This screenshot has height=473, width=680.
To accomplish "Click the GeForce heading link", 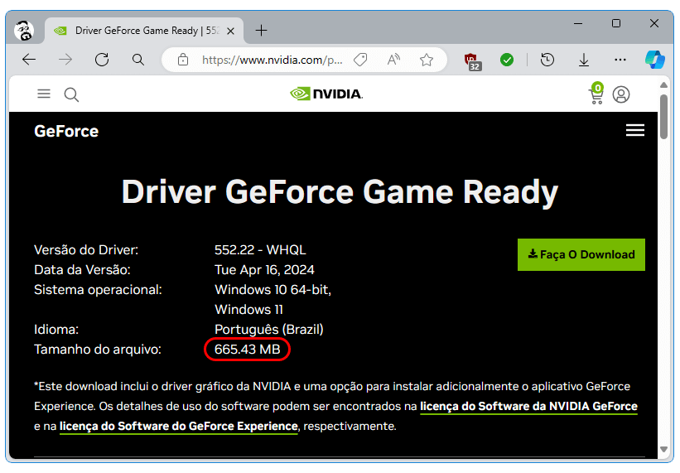I will (66, 132).
